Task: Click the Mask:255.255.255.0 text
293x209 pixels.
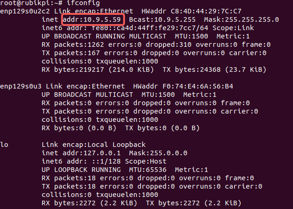Action: [242, 19]
